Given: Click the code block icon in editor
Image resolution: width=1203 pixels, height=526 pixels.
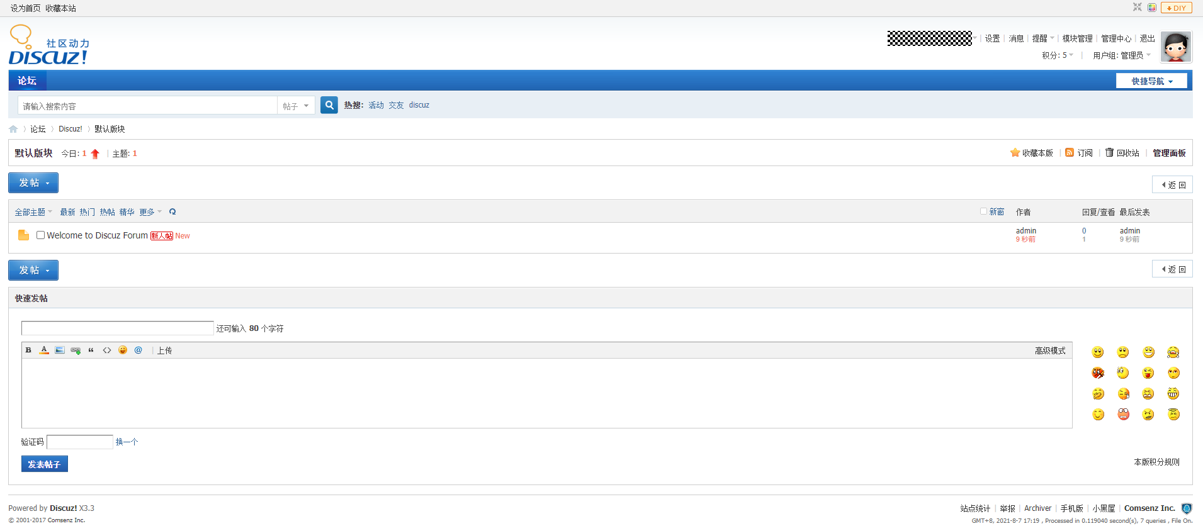Looking at the screenshot, I should pyautogui.click(x=107, y=350).
